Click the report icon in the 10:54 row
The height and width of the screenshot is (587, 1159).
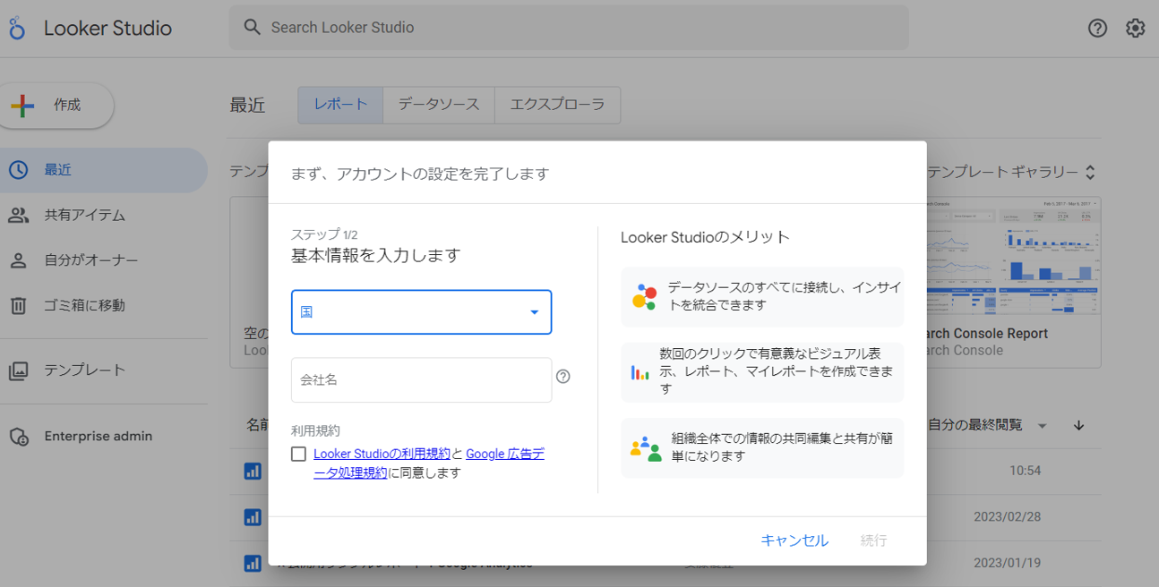(x=253, y=470)
